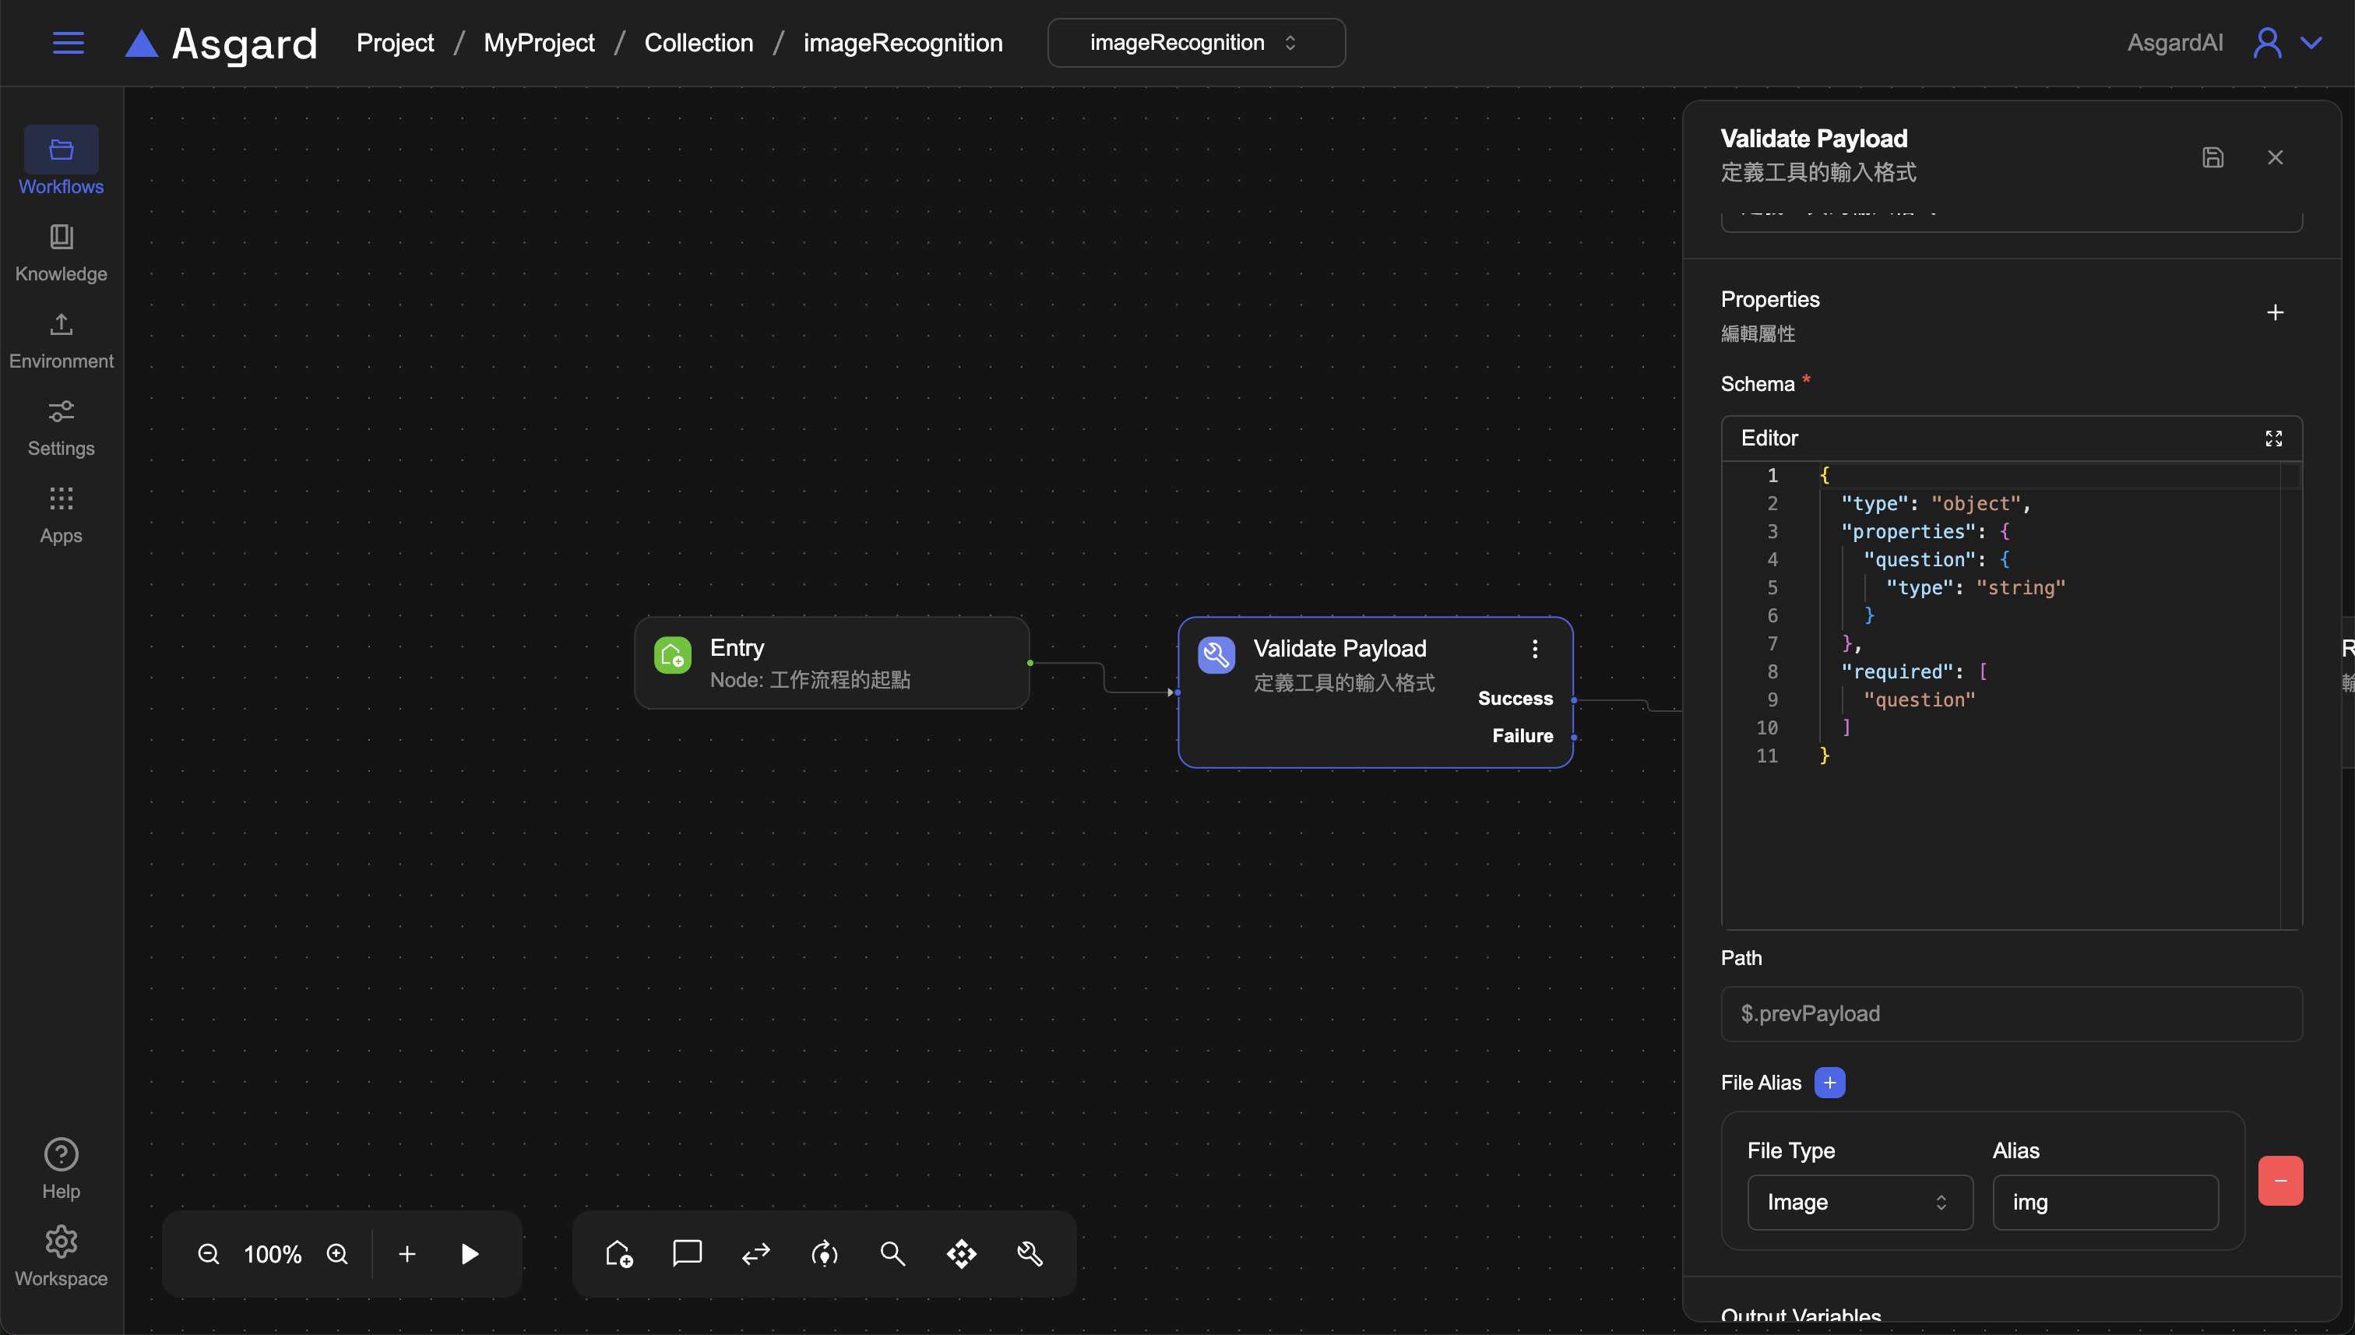This screenshot has width=2355, height=1335.
Task: Open Validate Payload node three-dot menu
Action: pos(1534,649)
